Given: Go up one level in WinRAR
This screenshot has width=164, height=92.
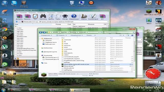Looking at the screenshot, I should pyautogui.click(x=17, y=22).
